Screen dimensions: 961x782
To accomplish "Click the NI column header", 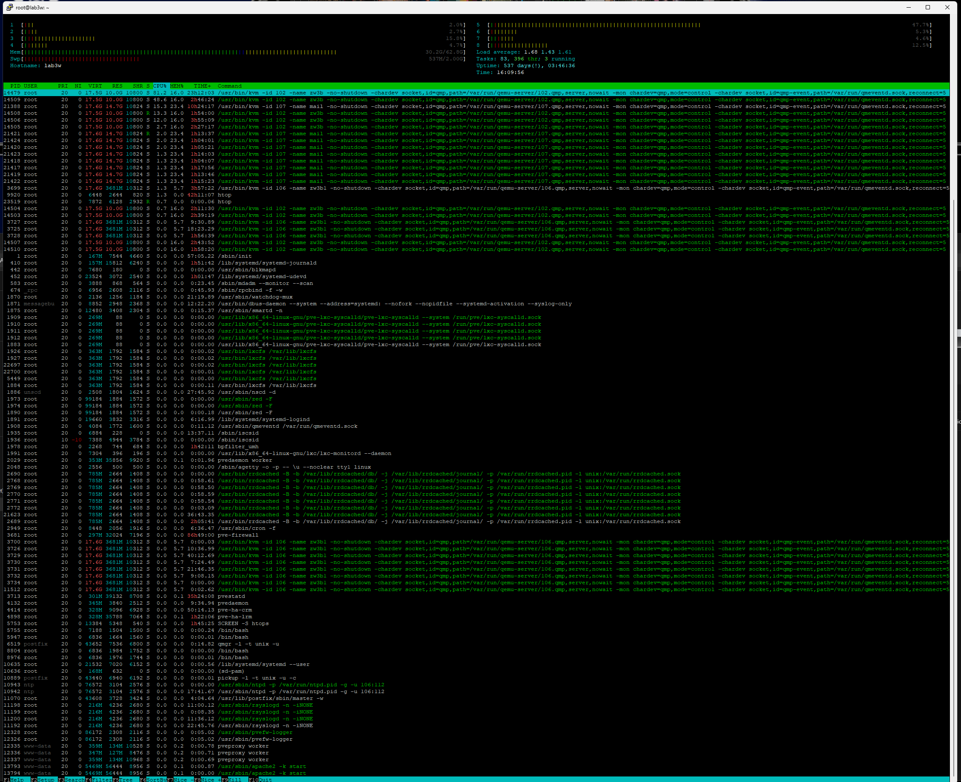I will point(78,86).
